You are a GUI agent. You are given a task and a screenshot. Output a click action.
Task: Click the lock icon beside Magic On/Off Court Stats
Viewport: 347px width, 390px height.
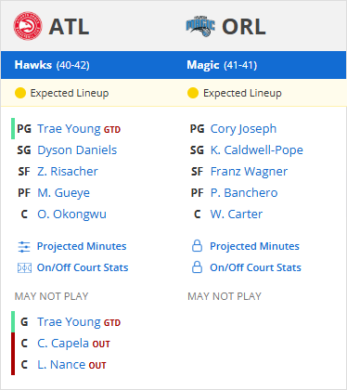pos(197,267)
